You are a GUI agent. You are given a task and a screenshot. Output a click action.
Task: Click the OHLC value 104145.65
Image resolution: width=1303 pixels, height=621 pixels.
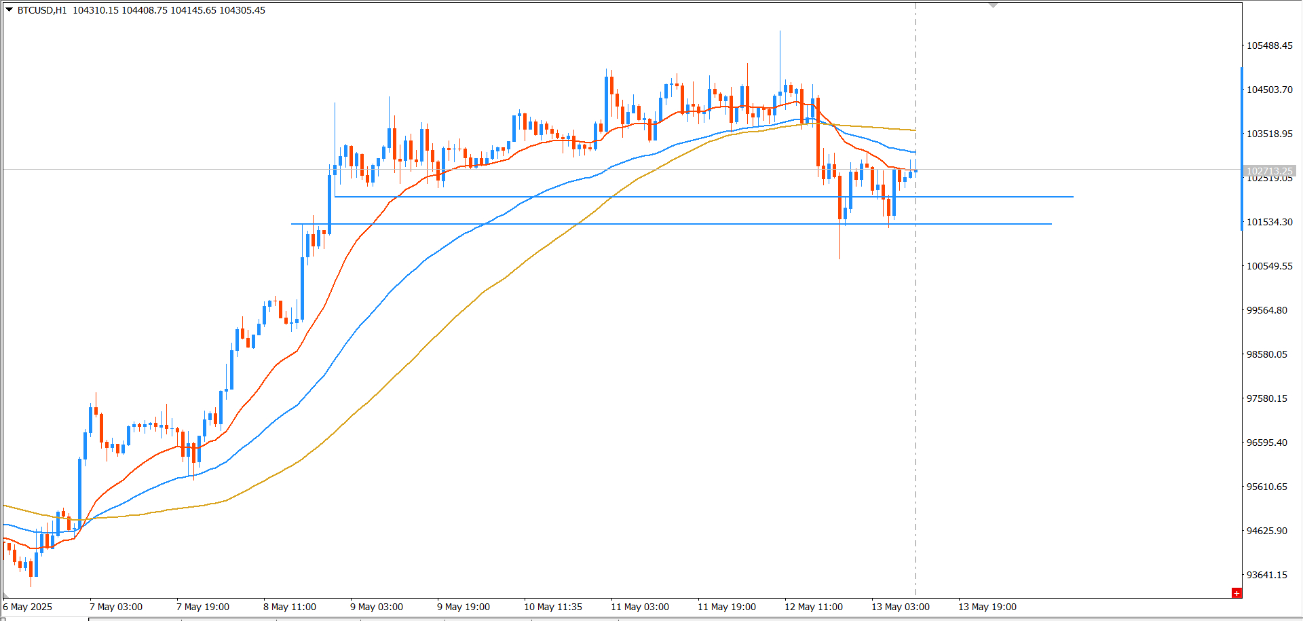pyautogui.click(x=193, y=10)
